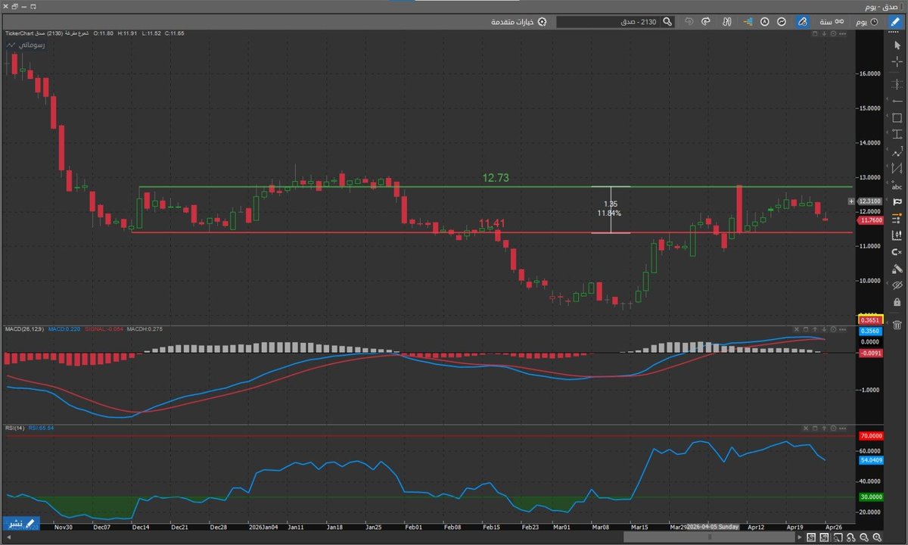Select the price range measure tool
The image size is (908, 545).
click(897, 134)
